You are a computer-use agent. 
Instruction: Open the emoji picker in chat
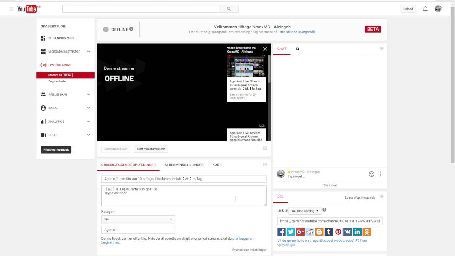[371, 174]
